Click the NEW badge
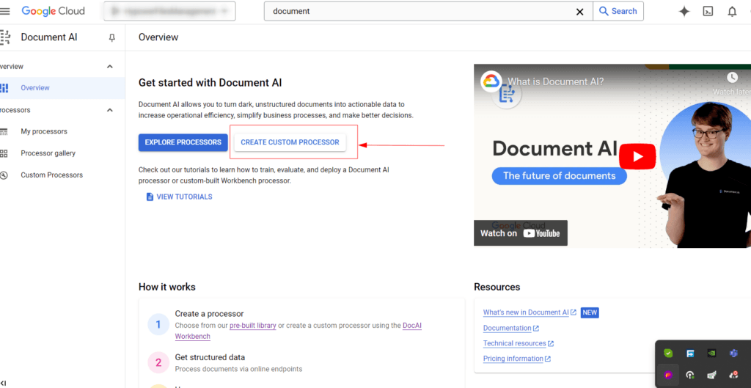This screenshot has height=388, width=751. click(x=590, y=312)
